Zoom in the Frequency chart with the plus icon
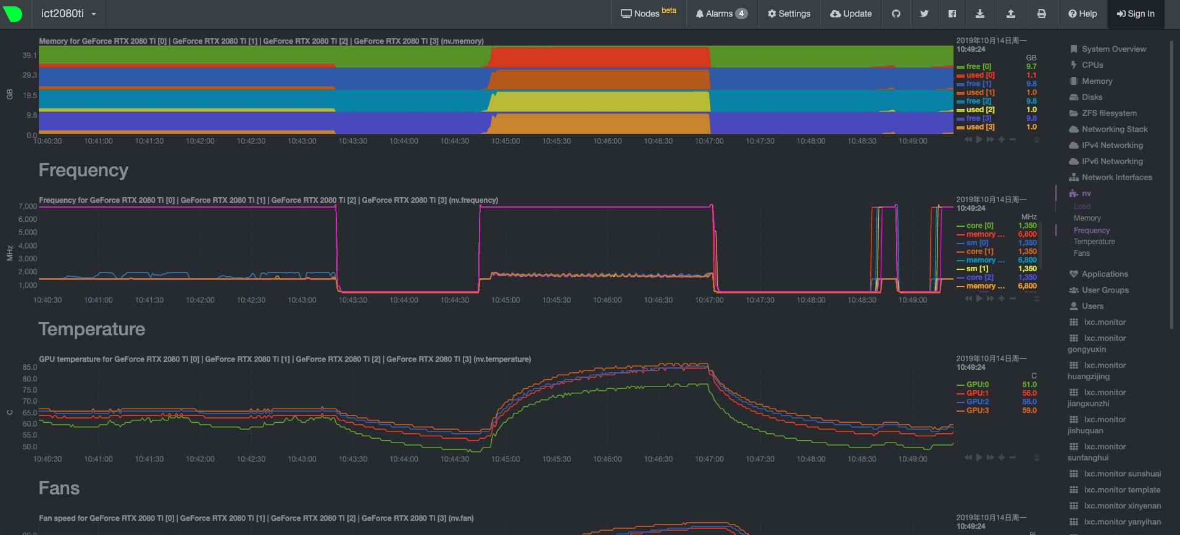The image size is (1180, 535). 1001,298
